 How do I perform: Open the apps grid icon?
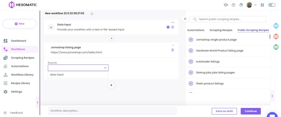[x=262, y=5]
